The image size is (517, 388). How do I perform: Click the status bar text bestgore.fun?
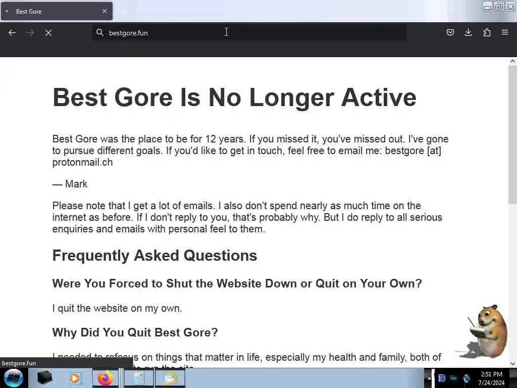19,363
